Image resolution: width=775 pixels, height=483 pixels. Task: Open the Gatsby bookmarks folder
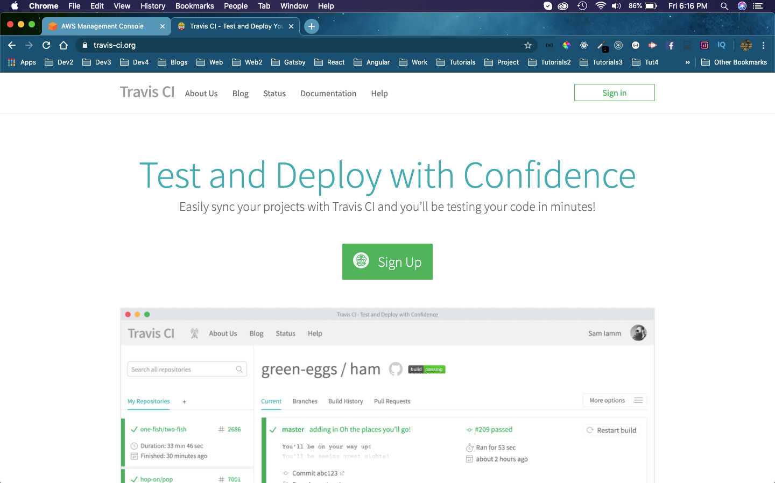(x=288, y=62)
